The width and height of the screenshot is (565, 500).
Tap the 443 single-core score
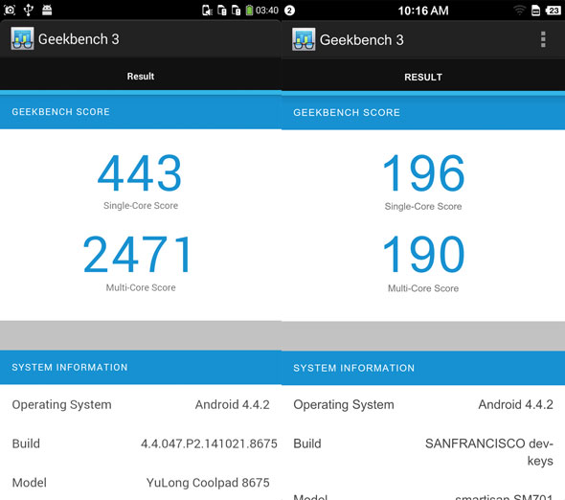[x=140, y=173]
